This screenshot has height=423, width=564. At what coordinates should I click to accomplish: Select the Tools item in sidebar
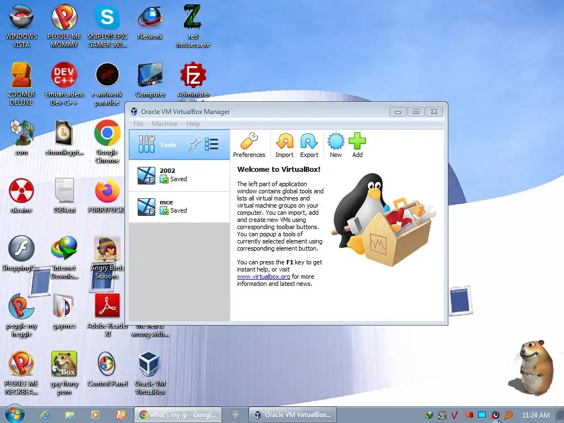point(179,145)
